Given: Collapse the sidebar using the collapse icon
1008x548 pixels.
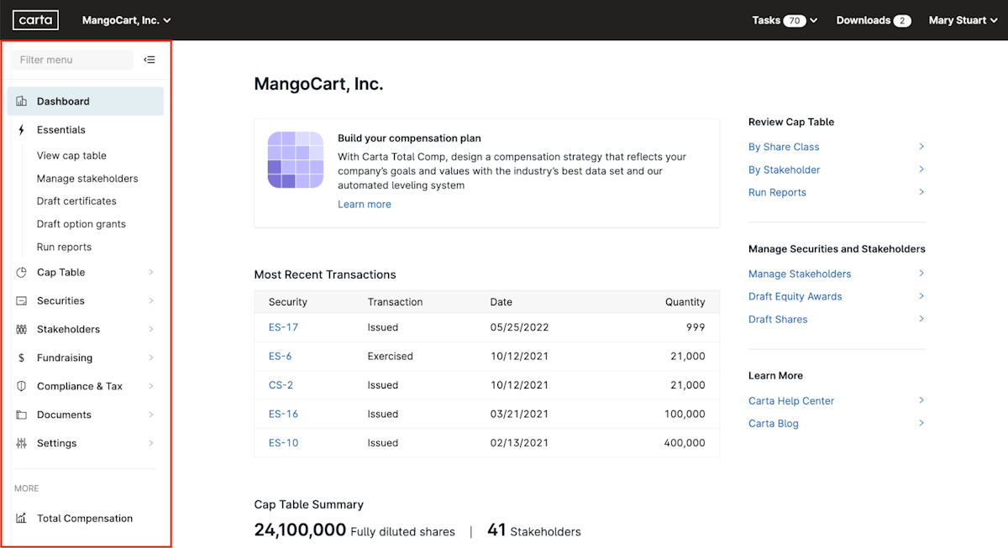Looking at the screenshot, I should coord(150,60).
